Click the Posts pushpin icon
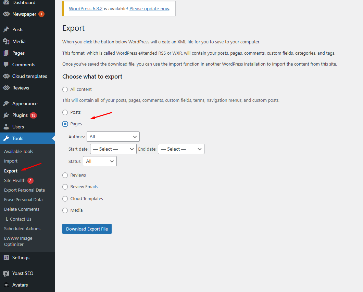The height and width of the screenshot is (292, 363). pyautogui.click(x=6, y=29)
